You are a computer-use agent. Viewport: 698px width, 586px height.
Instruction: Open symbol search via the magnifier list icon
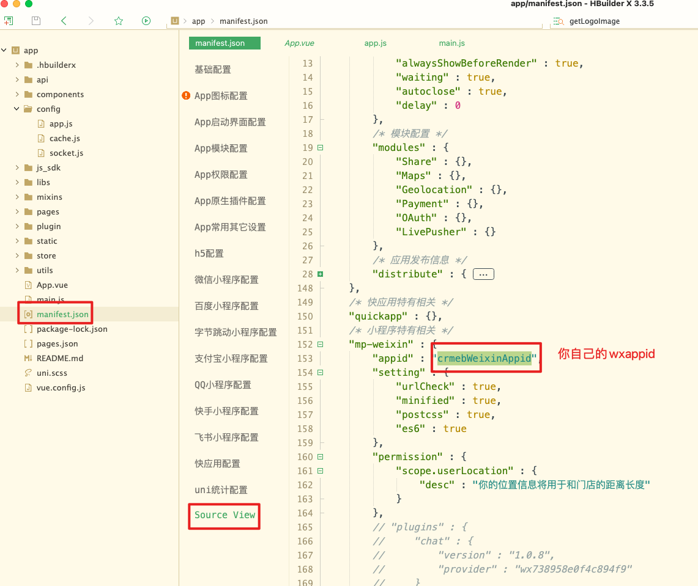(558, 20)
